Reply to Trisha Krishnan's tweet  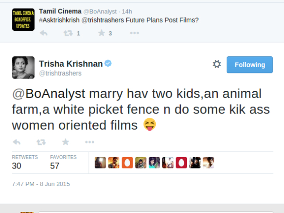[17, 142]
